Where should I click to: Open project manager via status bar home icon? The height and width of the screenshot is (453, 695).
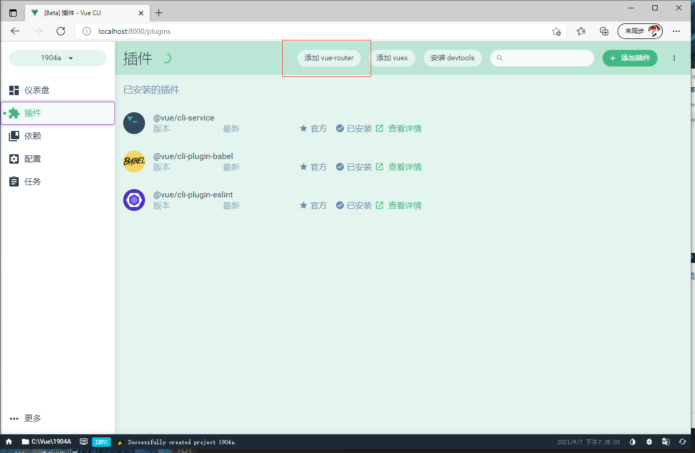pos(9,442)
